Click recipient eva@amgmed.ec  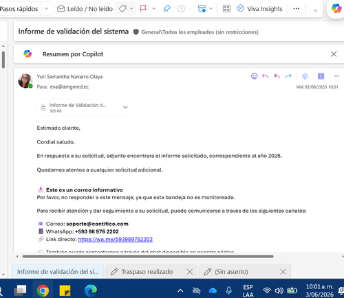pyautogui.click(x=69, y=87)
